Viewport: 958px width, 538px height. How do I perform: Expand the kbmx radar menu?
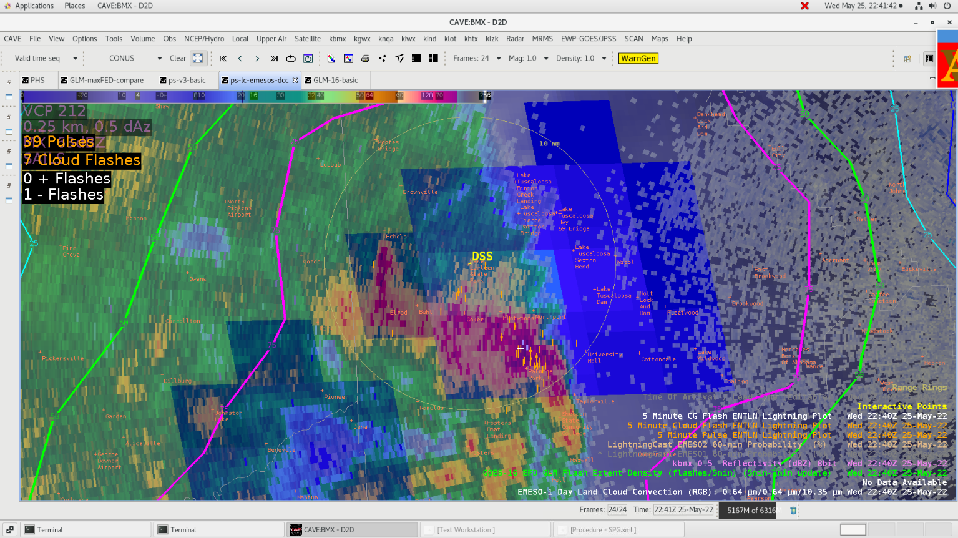pos(337,39)
